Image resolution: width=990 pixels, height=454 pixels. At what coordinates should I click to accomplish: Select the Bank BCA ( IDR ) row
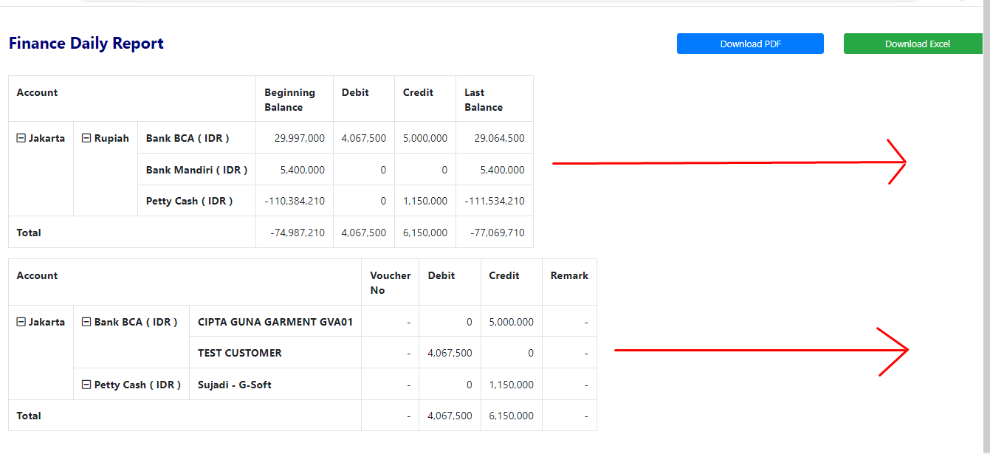[188, 137]
